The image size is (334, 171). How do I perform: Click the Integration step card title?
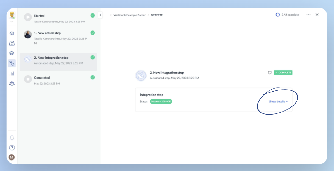(x=151, y=95)
